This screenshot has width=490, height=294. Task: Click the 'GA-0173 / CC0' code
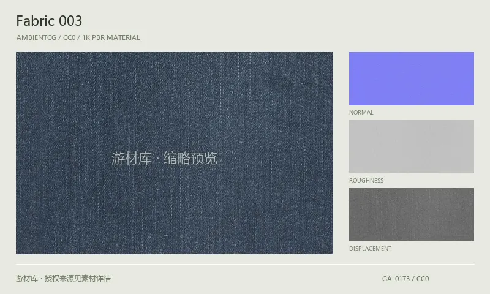[x=405, y=279]
